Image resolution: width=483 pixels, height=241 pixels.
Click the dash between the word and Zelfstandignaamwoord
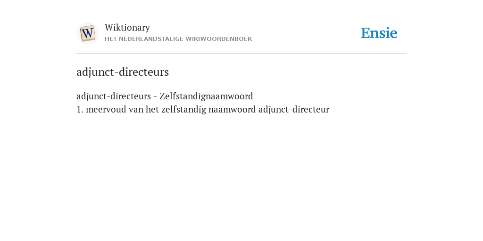pyautogui.click(x=155, y=97)
